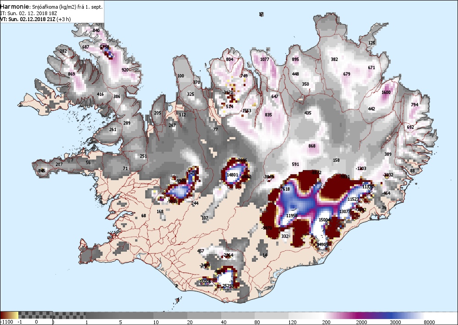Click the map value 840
458x325 pixels.
[x=96, y=30]
